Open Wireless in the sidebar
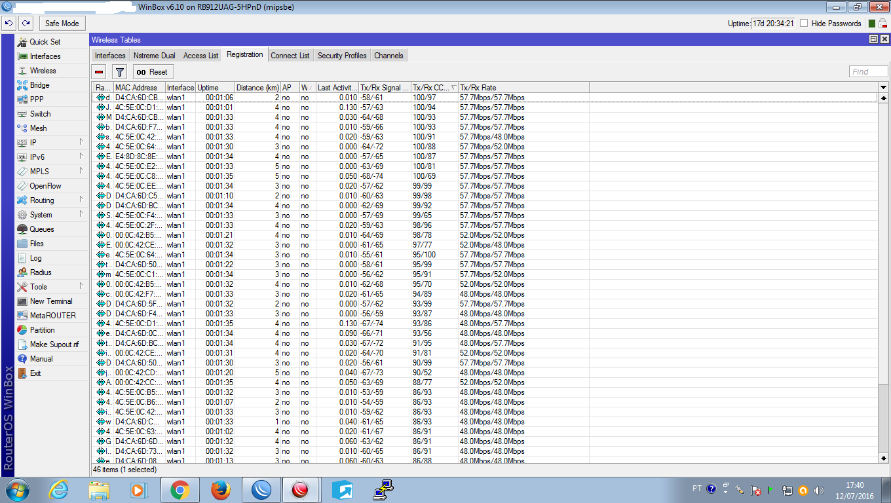 point(43,71)
